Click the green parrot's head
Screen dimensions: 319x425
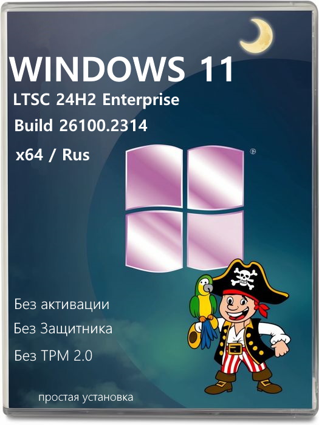pos(204,284)
